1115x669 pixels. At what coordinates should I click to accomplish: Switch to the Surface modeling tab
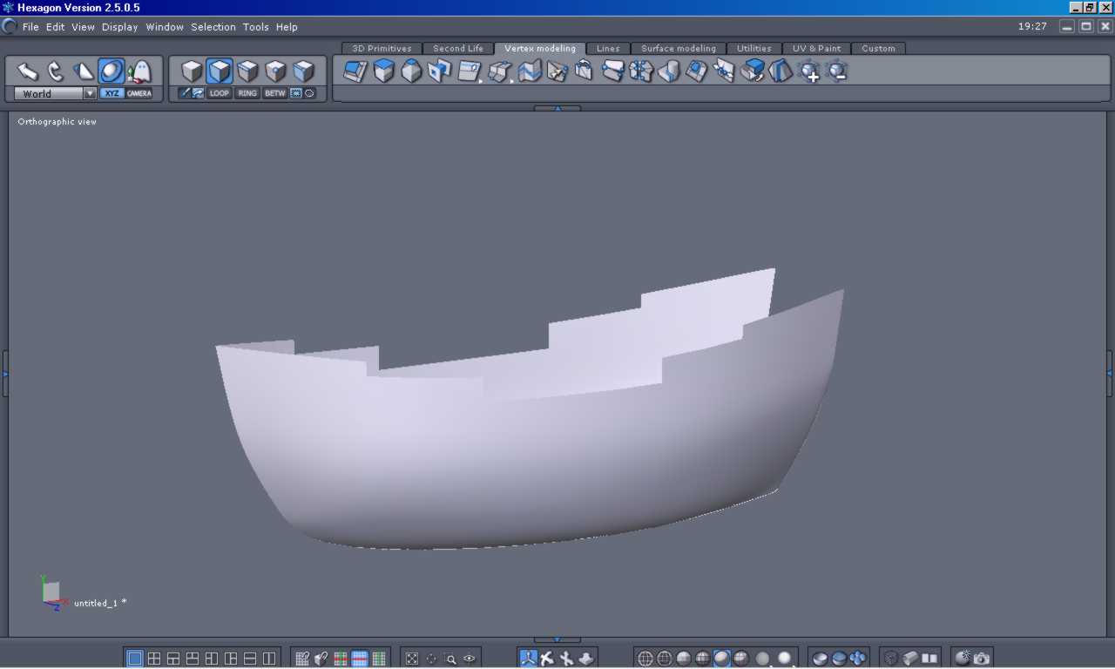coord(678,49)
